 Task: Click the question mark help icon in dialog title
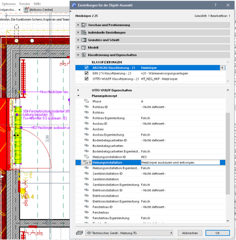coord(216,5)
